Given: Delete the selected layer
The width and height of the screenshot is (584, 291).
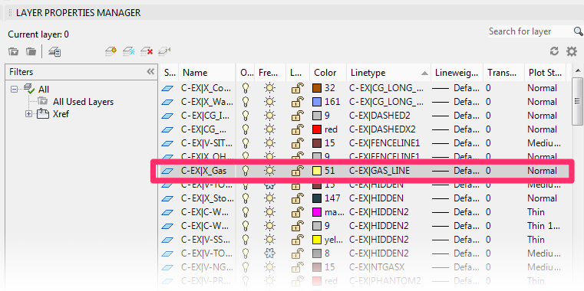Looking at the screenshot, I should click(147, 51).
